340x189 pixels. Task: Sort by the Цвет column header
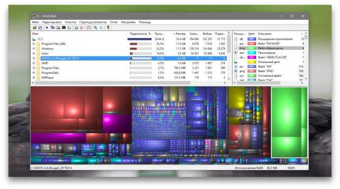(252, 34)
